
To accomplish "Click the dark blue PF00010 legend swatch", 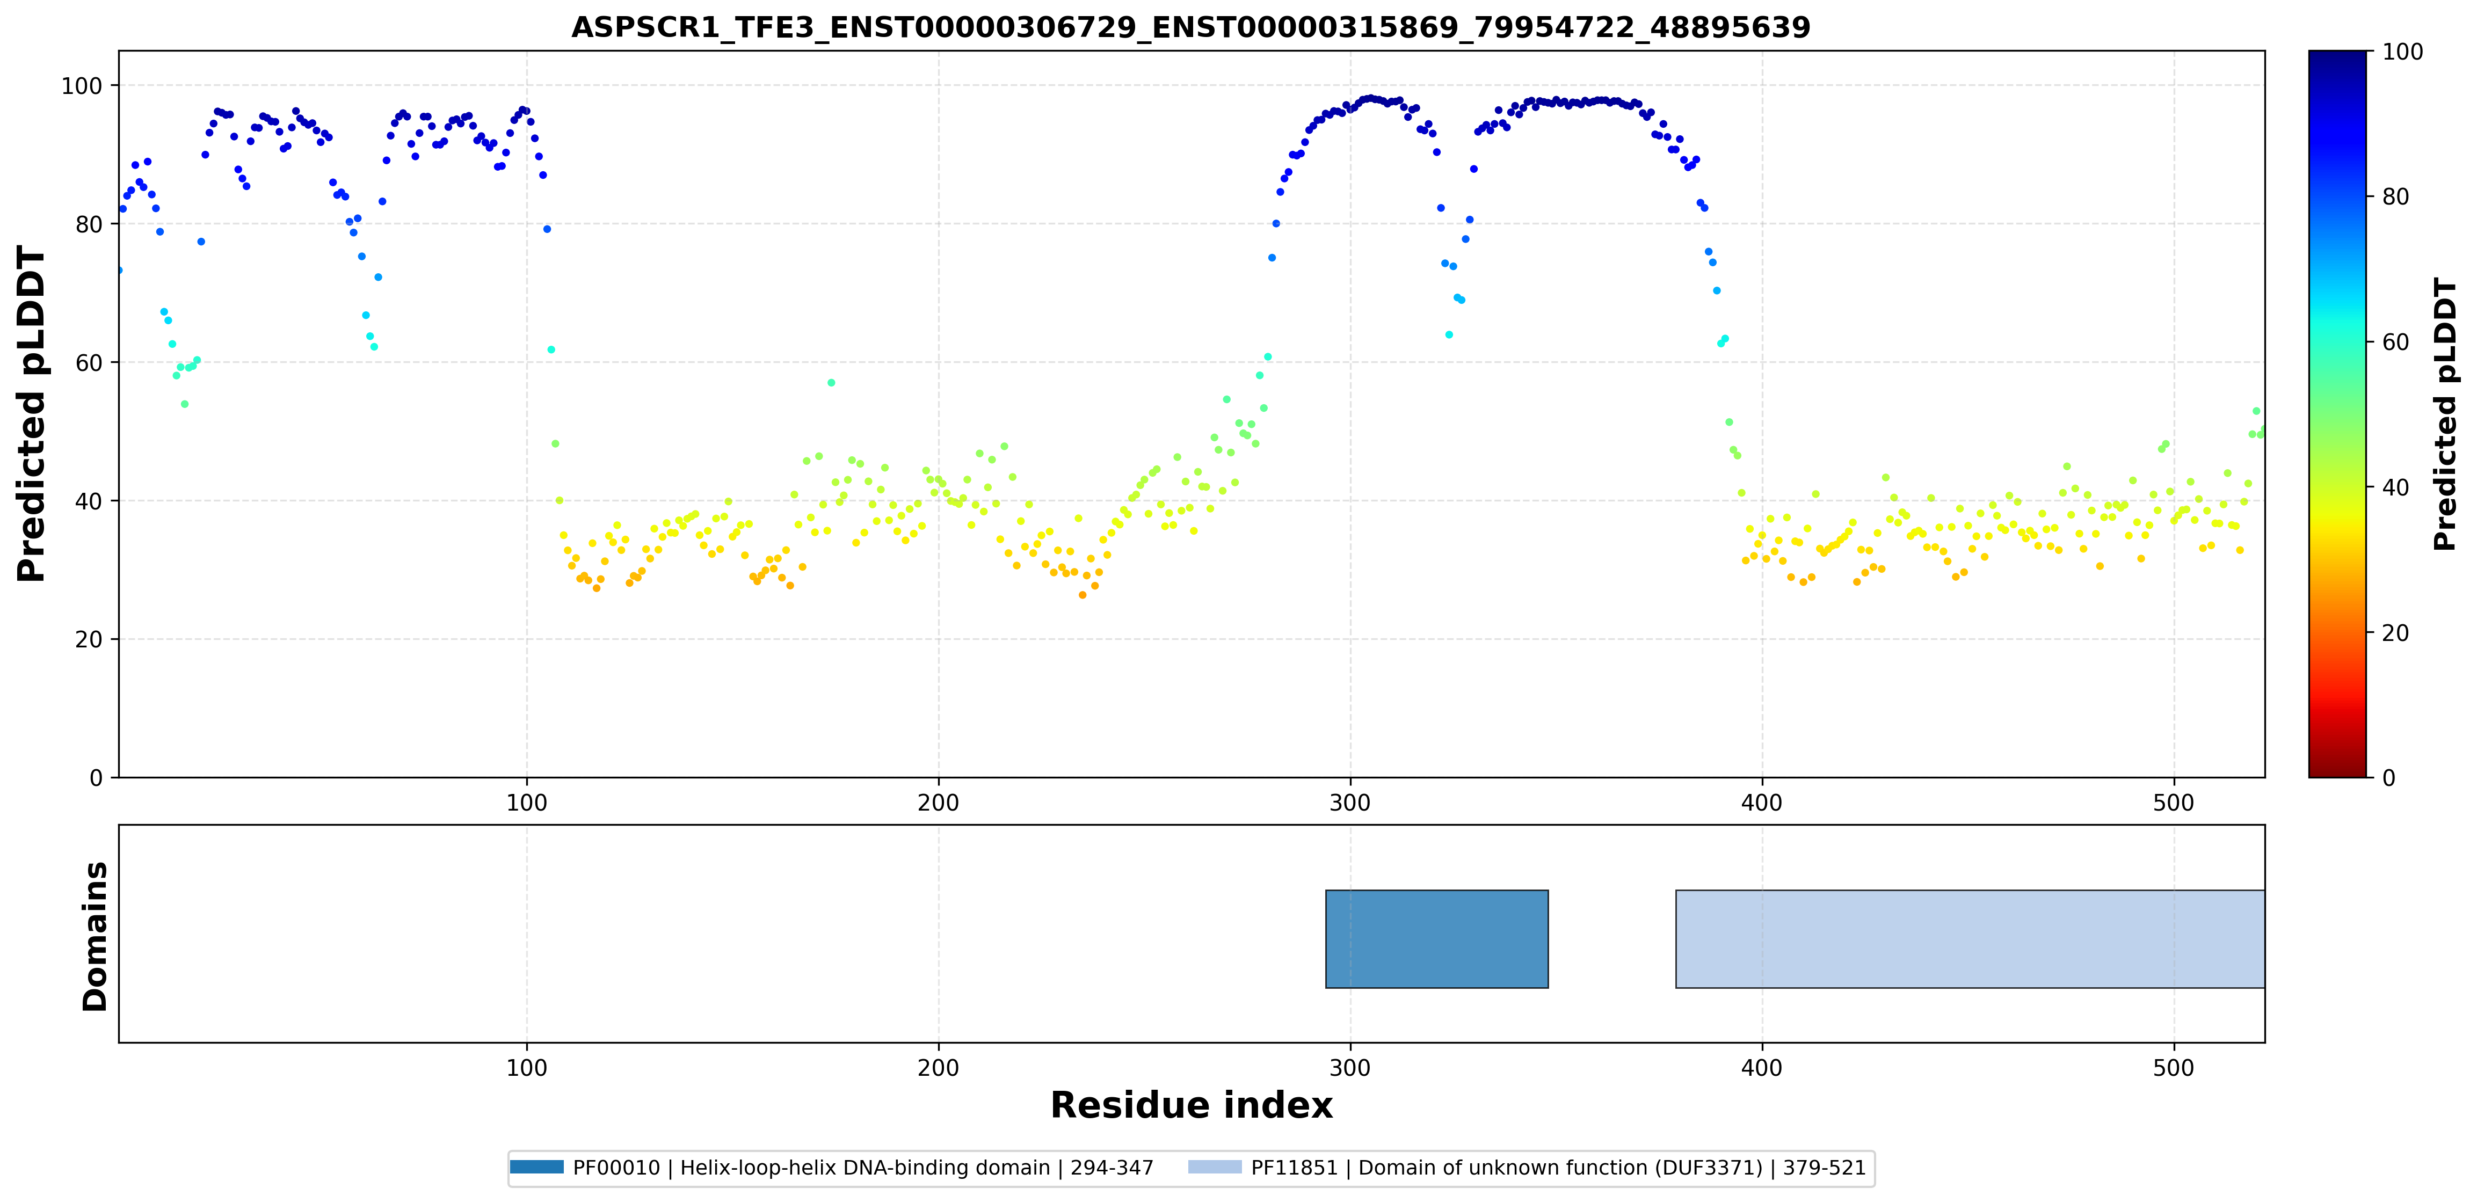I will pos(536,1168).
